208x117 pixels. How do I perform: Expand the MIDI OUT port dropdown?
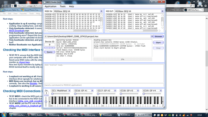tap(162, 11)
